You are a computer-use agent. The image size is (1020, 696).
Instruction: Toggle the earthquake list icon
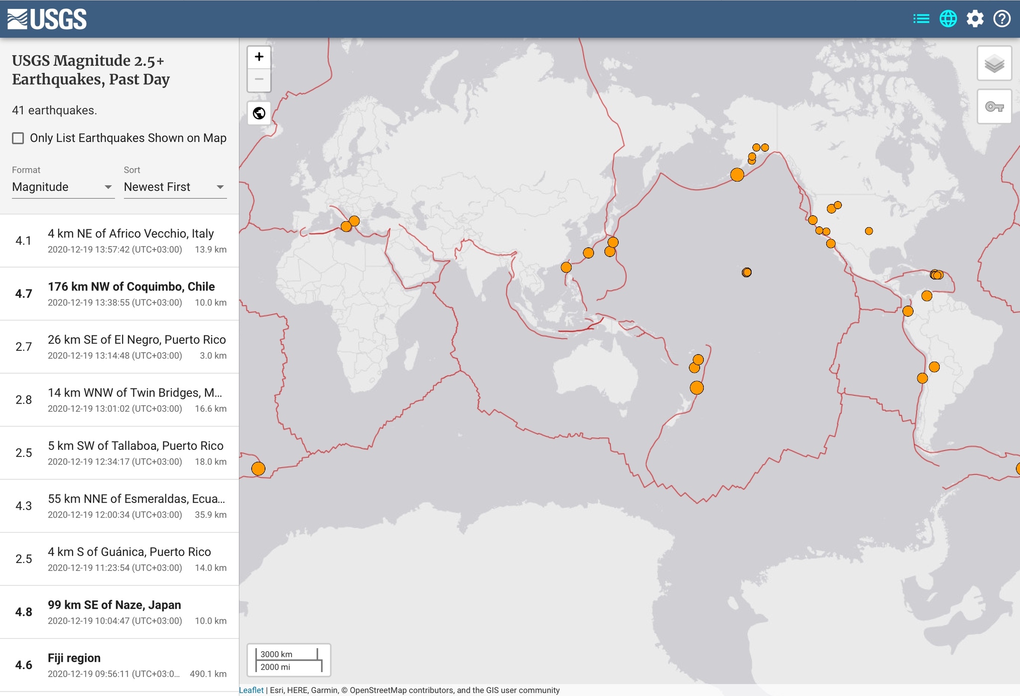click(x=921, y=19)
